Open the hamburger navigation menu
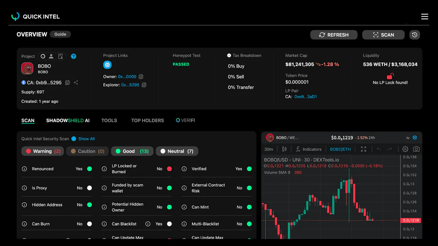The width and height of the screenshot is (438, 246). point(424,16)
